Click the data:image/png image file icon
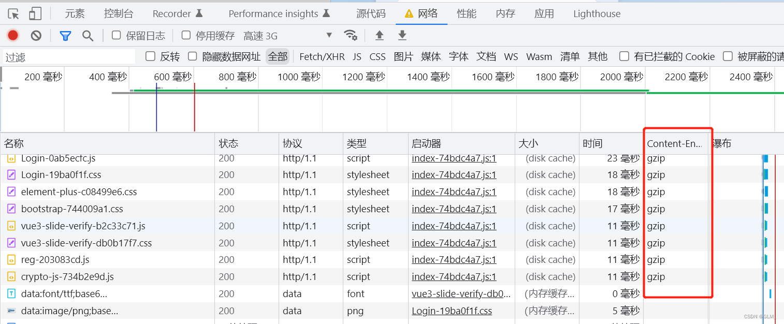 coord(11,311)
